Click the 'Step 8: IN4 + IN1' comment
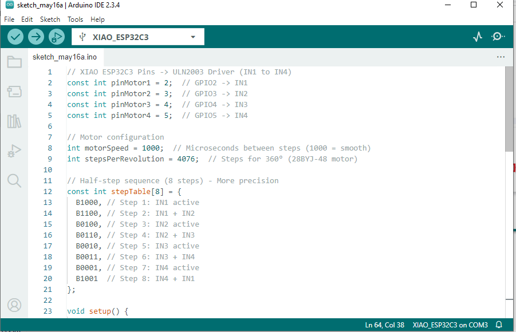Screen dimensions: 516x332 tap(151, 278)
